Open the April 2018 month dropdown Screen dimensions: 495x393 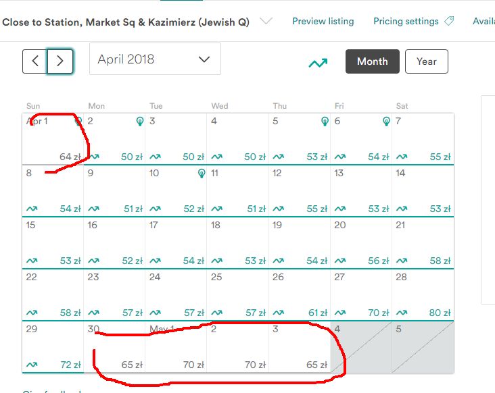[155, 59]
